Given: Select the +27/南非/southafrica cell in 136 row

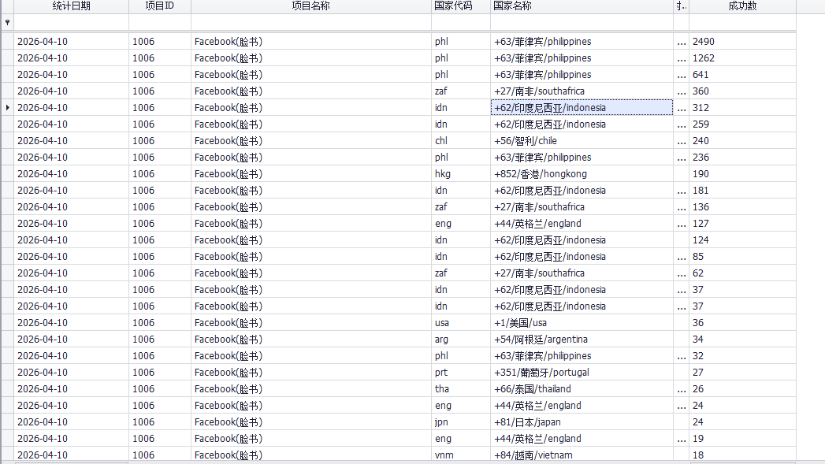Looking at the screenshot, I should [582, 206].
